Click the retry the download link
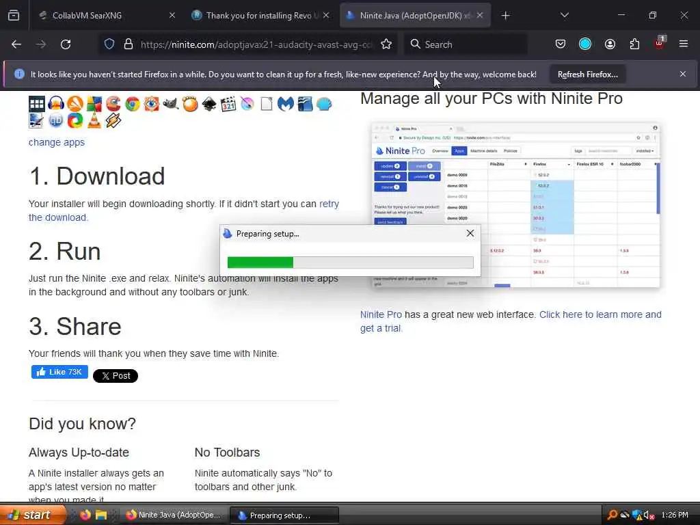 pyautogui.click(x=184, y=211)
